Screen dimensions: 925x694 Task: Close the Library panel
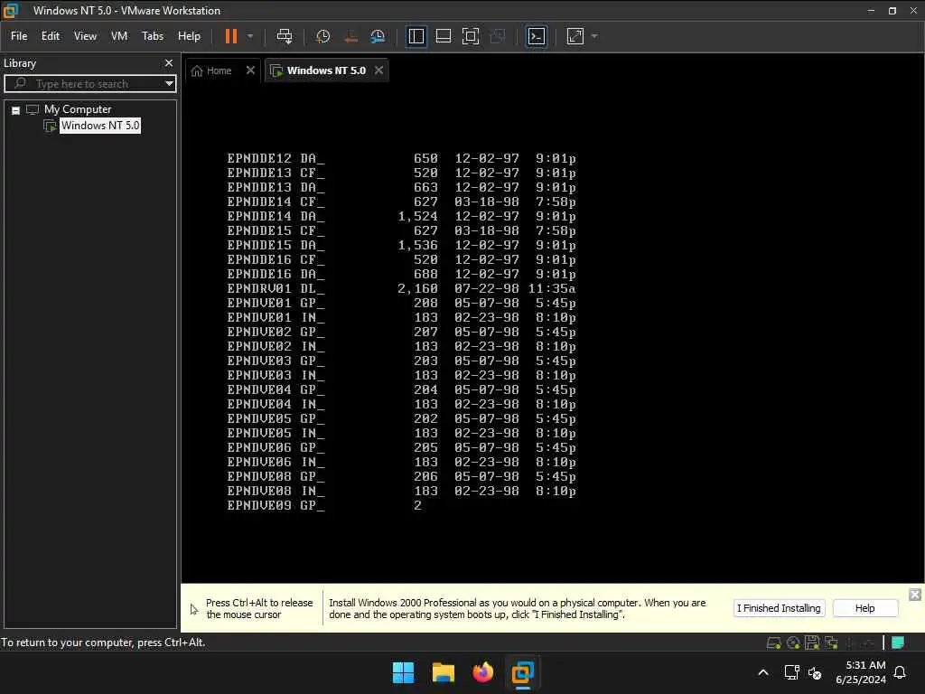(x=169, y=62)
